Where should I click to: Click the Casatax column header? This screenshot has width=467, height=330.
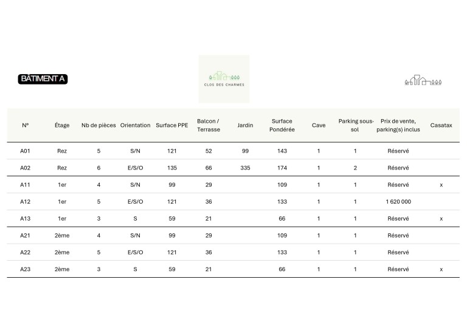coord(441,125)
